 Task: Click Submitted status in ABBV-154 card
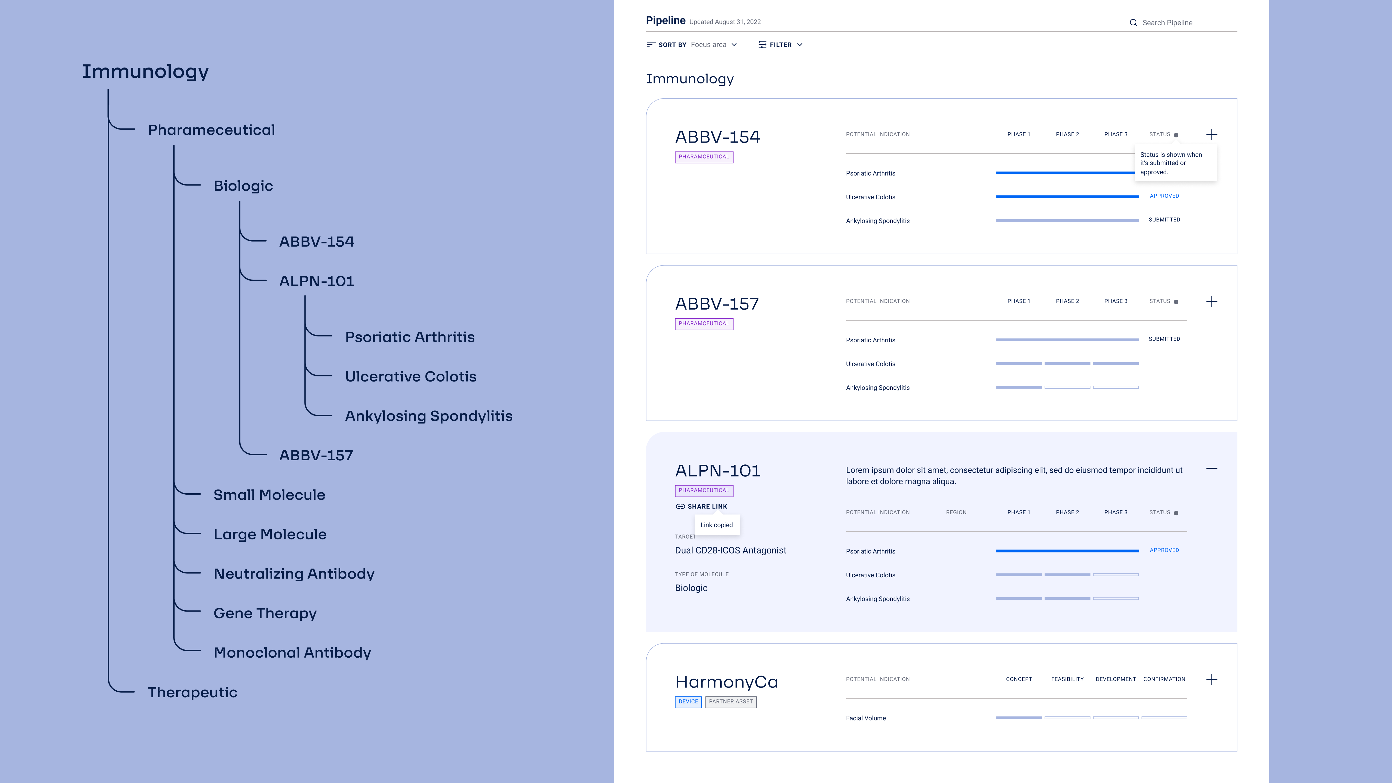[x=1164, y=220]
